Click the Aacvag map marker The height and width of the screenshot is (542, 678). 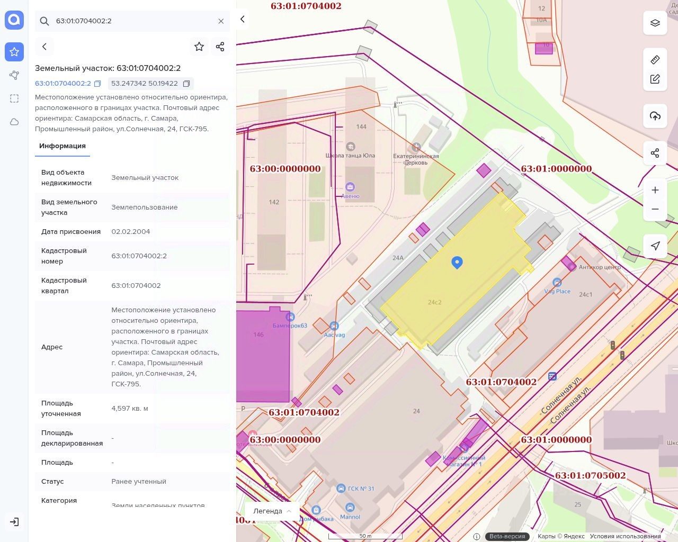pyautogui.click(x=334, y=326)
